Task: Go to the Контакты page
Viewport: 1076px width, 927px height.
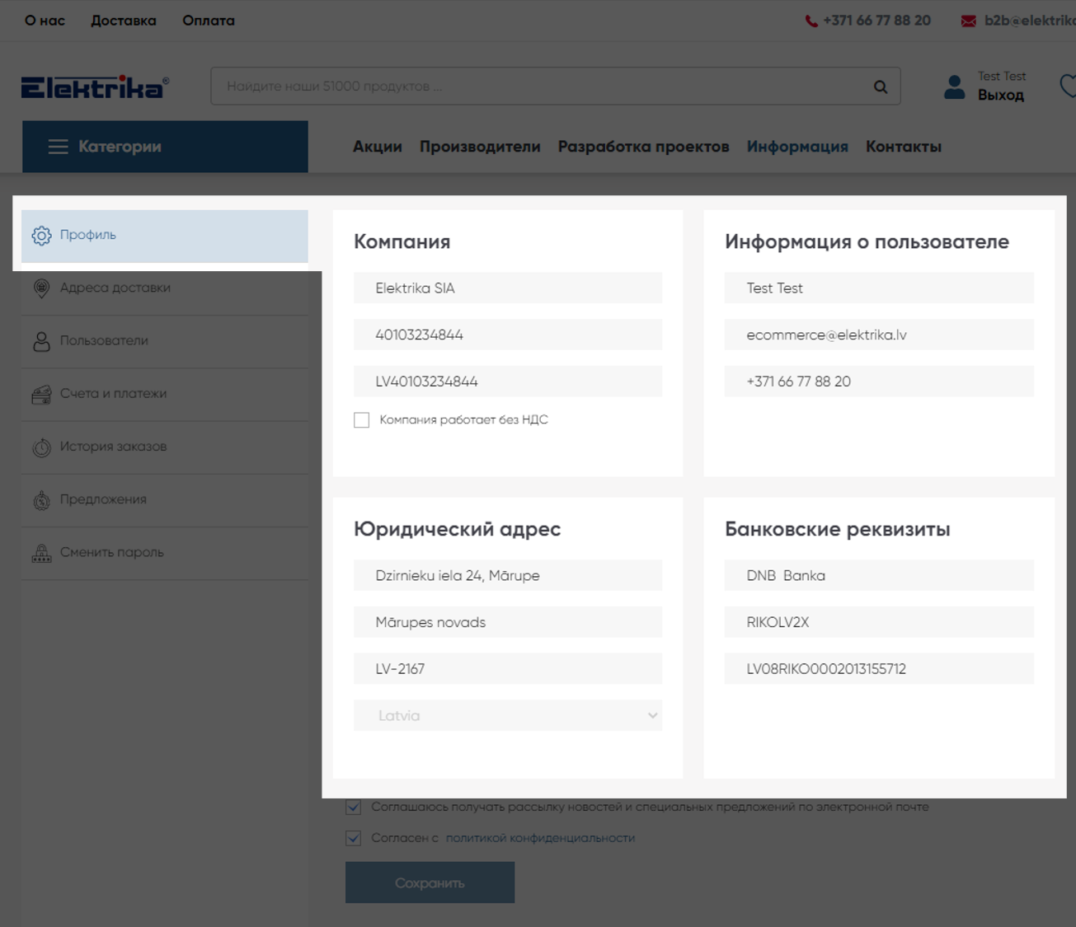Action: pyautogui.click(x=903, y=147)
